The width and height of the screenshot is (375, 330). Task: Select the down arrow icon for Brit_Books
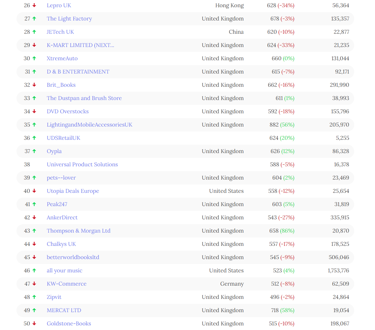[x=34, y=85]
